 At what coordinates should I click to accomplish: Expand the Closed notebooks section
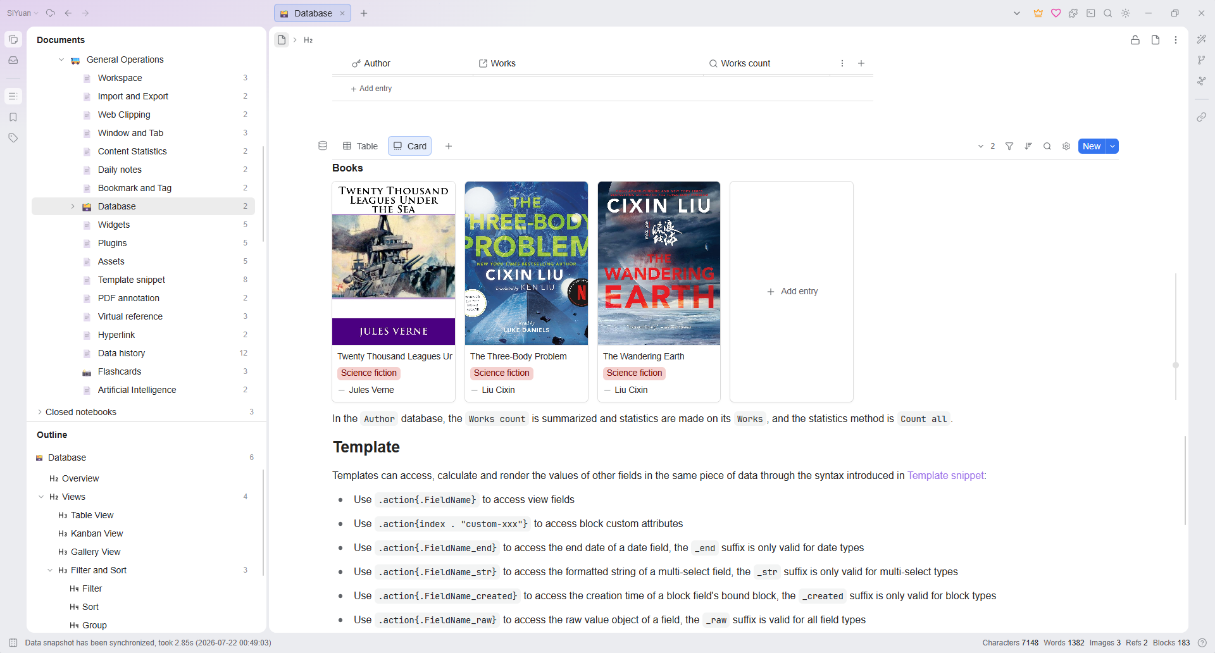40,412
